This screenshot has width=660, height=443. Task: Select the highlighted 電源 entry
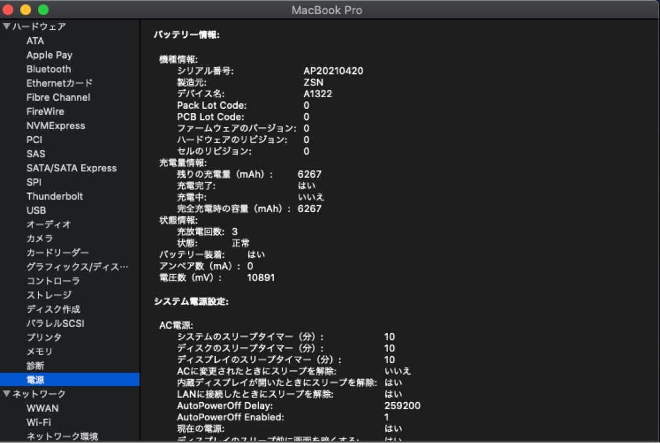tap(70, 380)
